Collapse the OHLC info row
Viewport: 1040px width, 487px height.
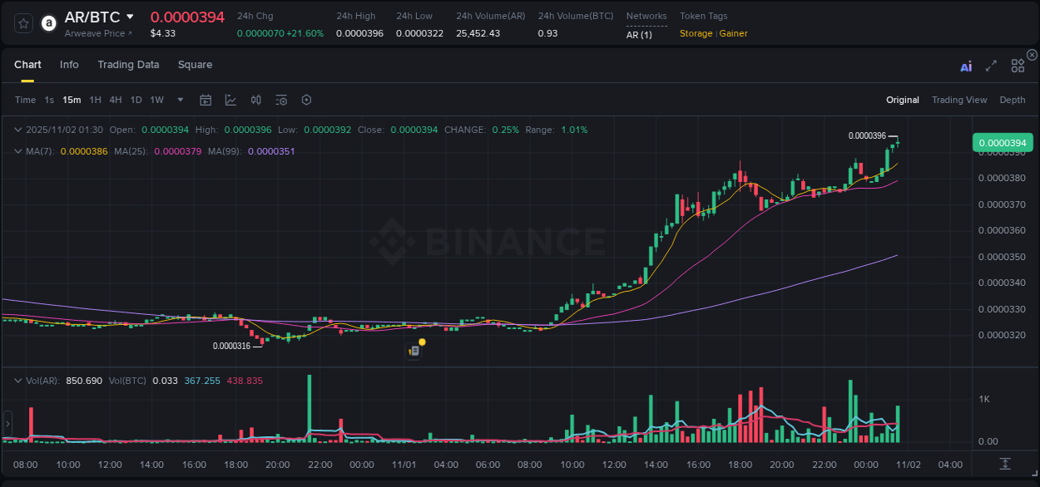point(18,130)
